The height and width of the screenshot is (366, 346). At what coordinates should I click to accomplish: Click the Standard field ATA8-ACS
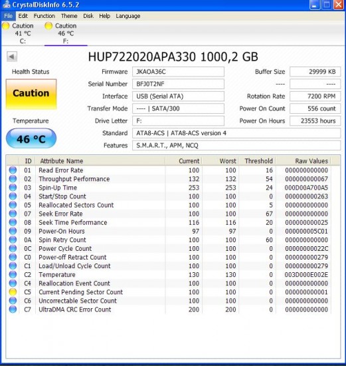tap(236, 133)
